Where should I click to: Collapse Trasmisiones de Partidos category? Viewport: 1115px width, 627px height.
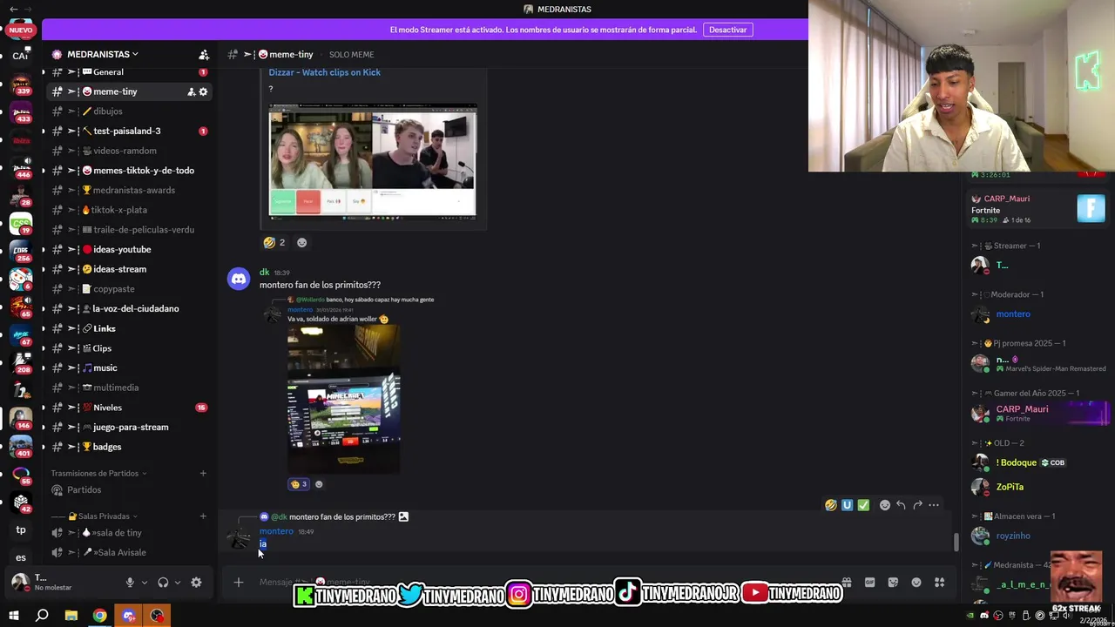(x=98, y=473)
